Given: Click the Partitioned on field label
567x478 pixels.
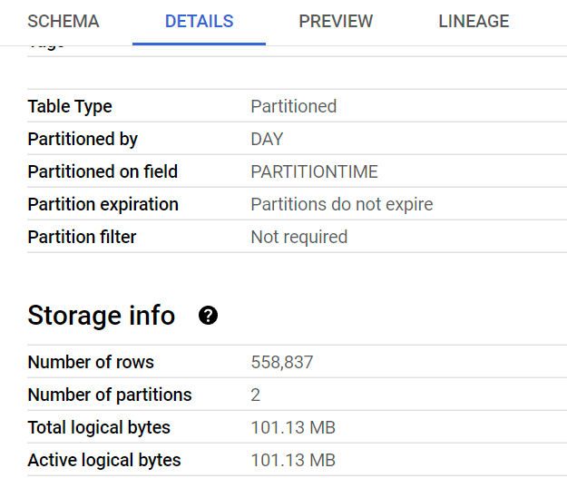Looking at the screenshot, I should coord(103,171).
